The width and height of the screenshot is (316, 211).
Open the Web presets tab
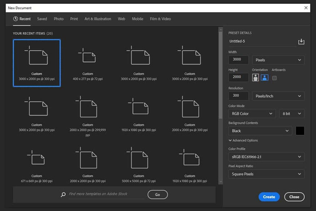tap(121, 19)
